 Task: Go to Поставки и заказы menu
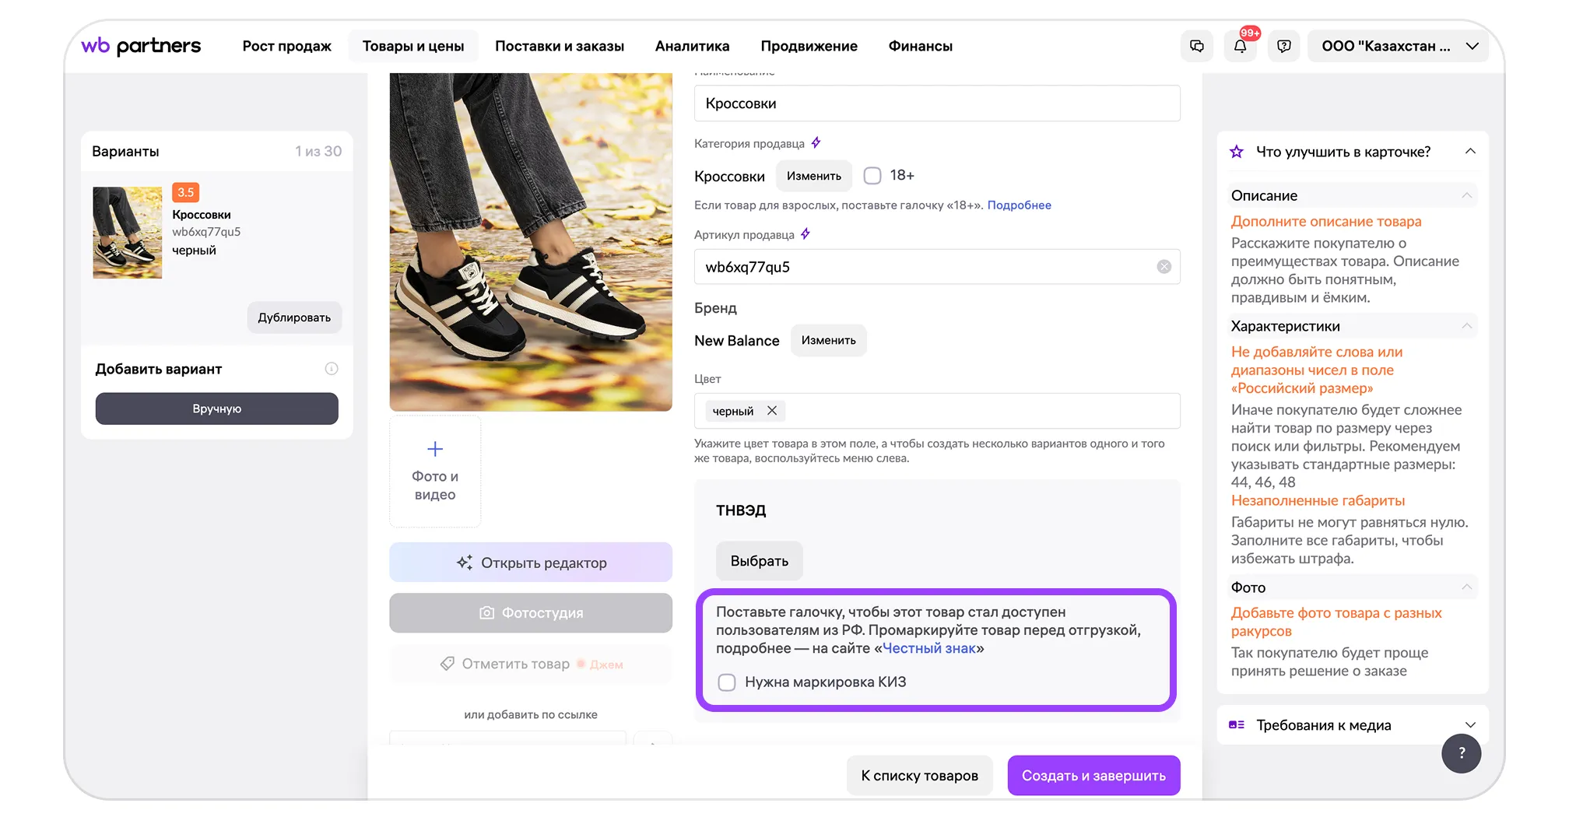[559, 47]
